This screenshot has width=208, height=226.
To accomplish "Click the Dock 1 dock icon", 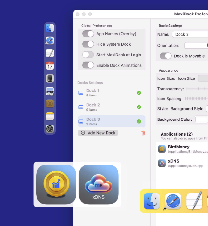I will [81, 93].
